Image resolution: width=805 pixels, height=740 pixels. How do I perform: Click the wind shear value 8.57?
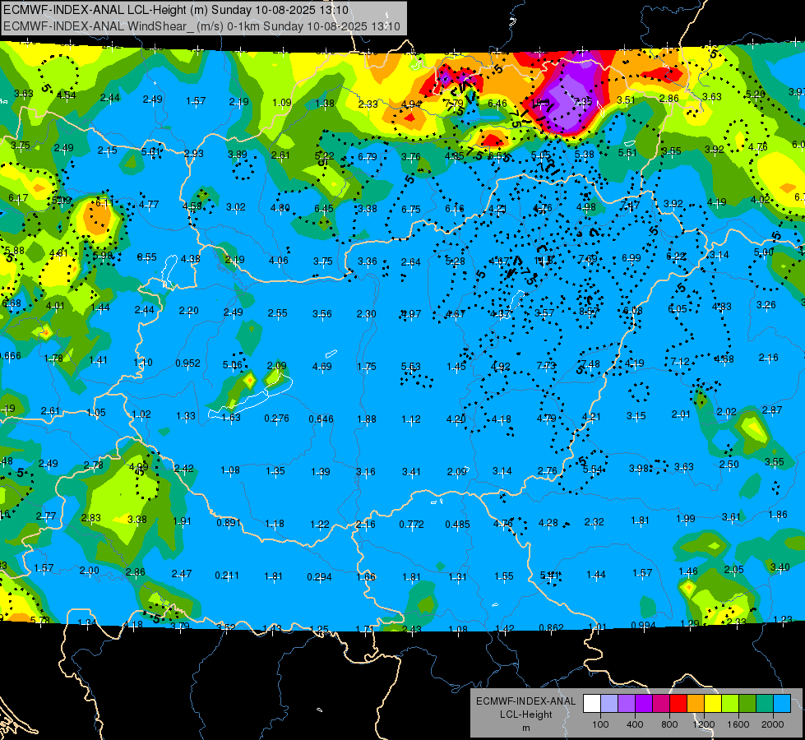pos(589,311)
